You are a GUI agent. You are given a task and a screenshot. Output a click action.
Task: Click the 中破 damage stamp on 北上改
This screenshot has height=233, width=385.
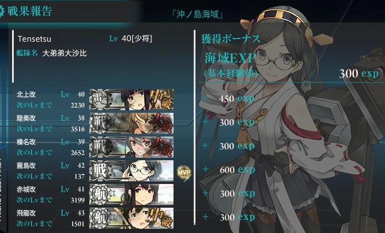pyautogui.click(x=161, y=100)
